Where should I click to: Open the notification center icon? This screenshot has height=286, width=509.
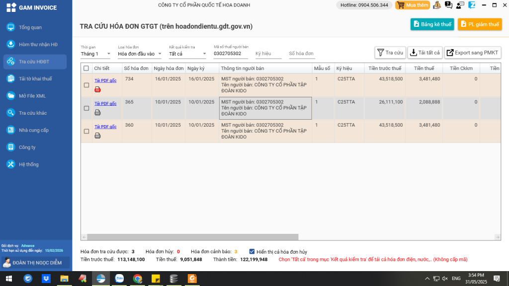pyautogui.click(x=497, y=279)
